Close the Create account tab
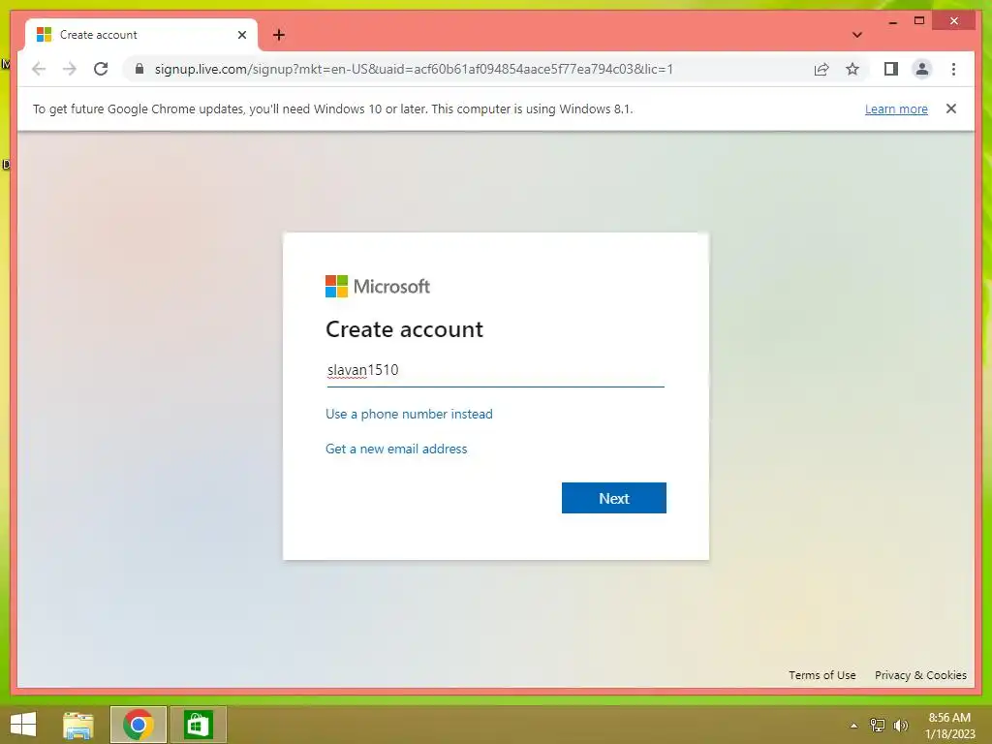This screenshot has height=744, width=992. (x=241, y=35)
